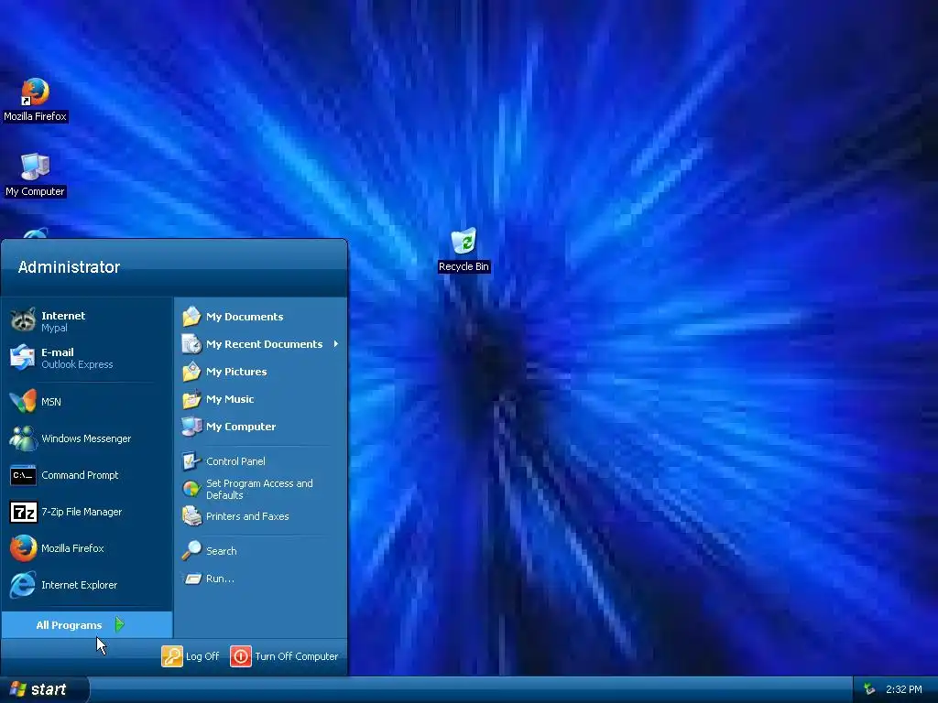Click the Internet Explorer icon in Start menu
Image resolution: width=938 pixels, height=703 pixels.
pos(23,585)
